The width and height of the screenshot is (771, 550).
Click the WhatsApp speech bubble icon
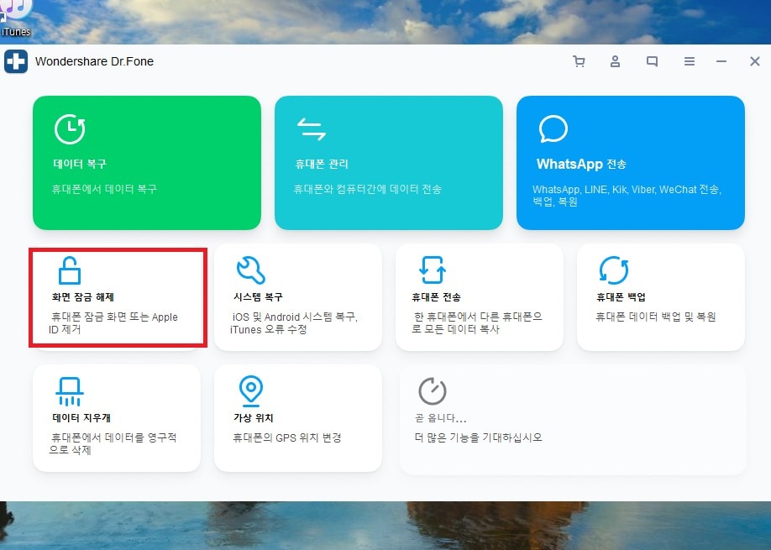553,128
